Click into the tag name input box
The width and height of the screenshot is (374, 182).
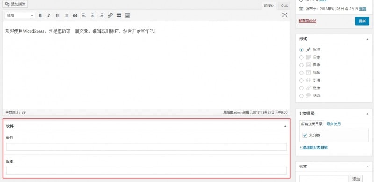coord(324,179)
